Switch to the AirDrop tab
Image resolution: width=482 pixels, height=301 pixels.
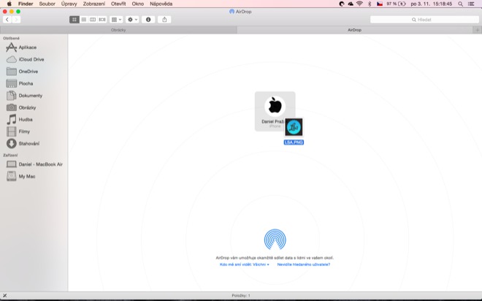(354, 30)
